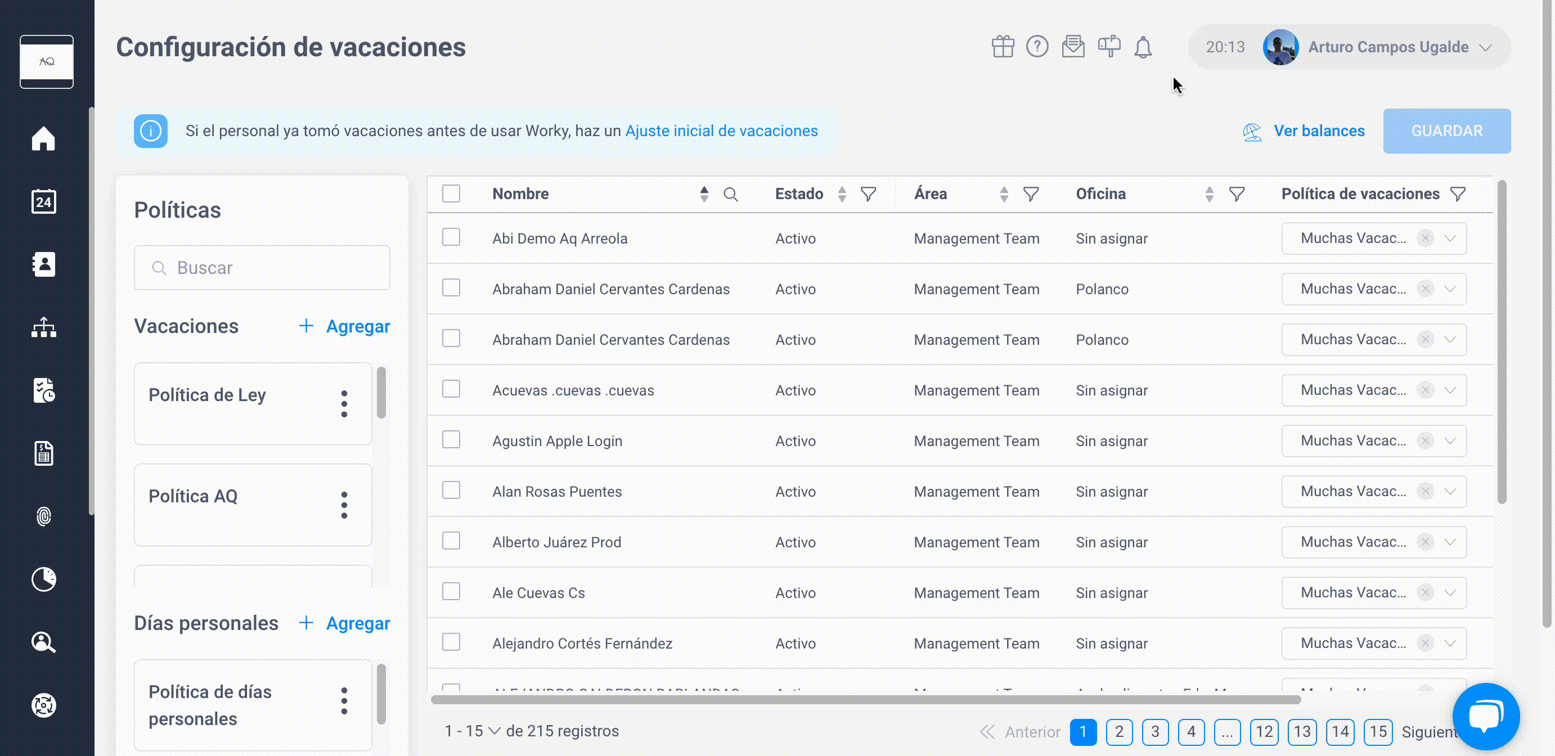The height and width of the screenshot is (756, 1555).
Task: Open the home icon in sidebar
Action: point(43,138)
